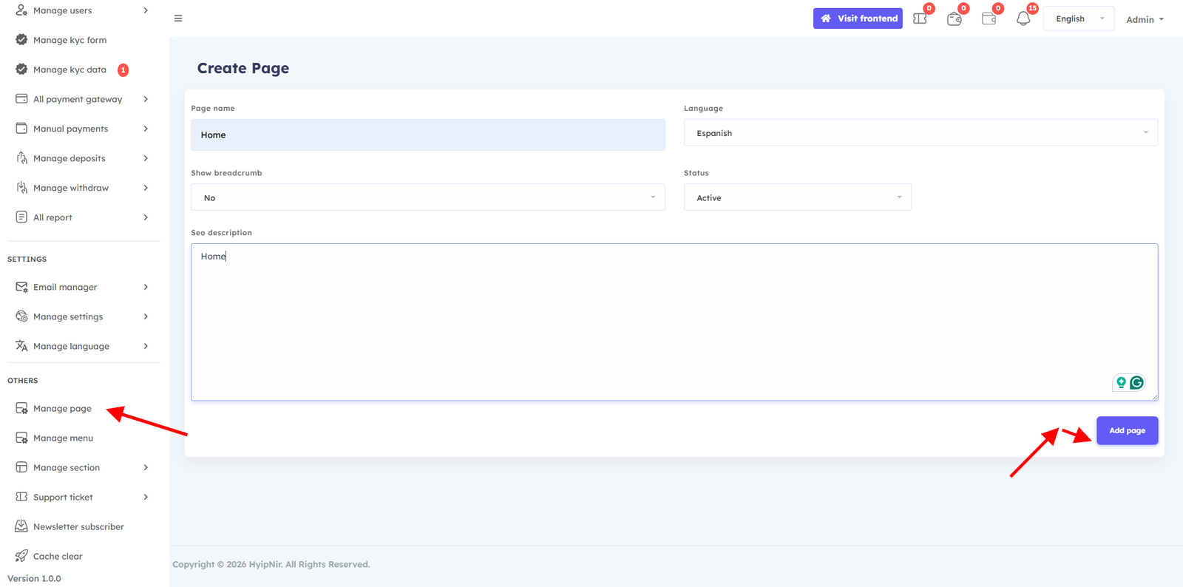The image size is (1183, 587).
Task: Click the Email manager envelope icon
Action: [x=21, y=287]
